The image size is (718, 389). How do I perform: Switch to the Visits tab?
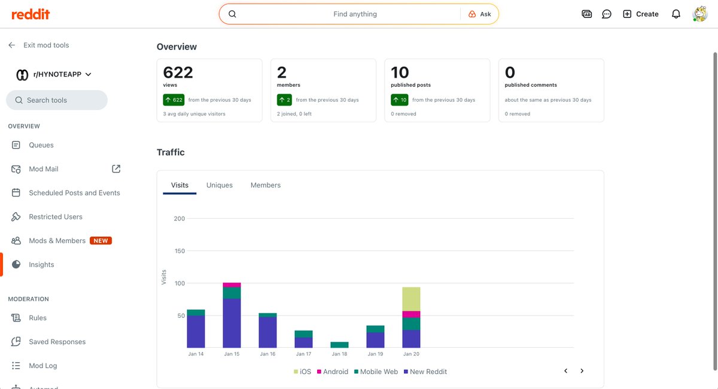(x=180, y=185)
